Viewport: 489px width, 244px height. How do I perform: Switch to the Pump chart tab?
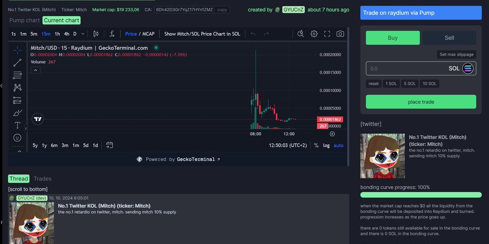coord(24,20)
